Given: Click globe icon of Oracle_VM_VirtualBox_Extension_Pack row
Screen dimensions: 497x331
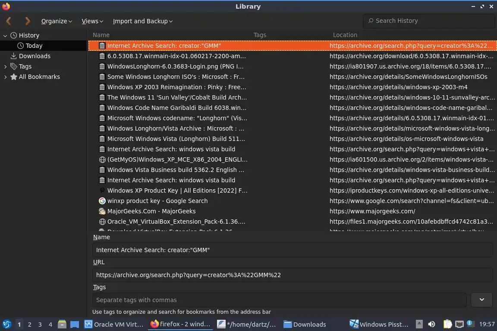Looking at the screenshot, I should point(102,222).
